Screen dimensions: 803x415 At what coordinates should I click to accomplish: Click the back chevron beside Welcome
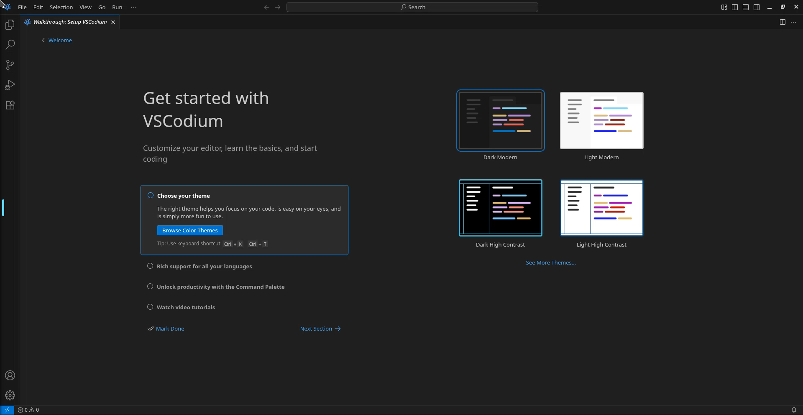click(x=43, y=40)
